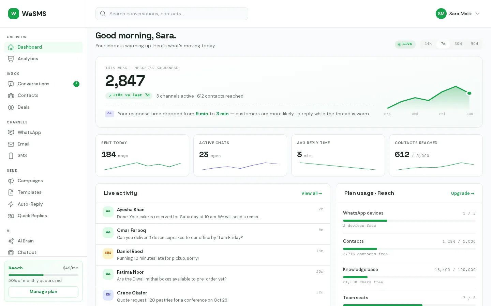Click the Upgrade link in Plan usage
Image resolution: width=491 pixels, height=306 pixels.
463,193
